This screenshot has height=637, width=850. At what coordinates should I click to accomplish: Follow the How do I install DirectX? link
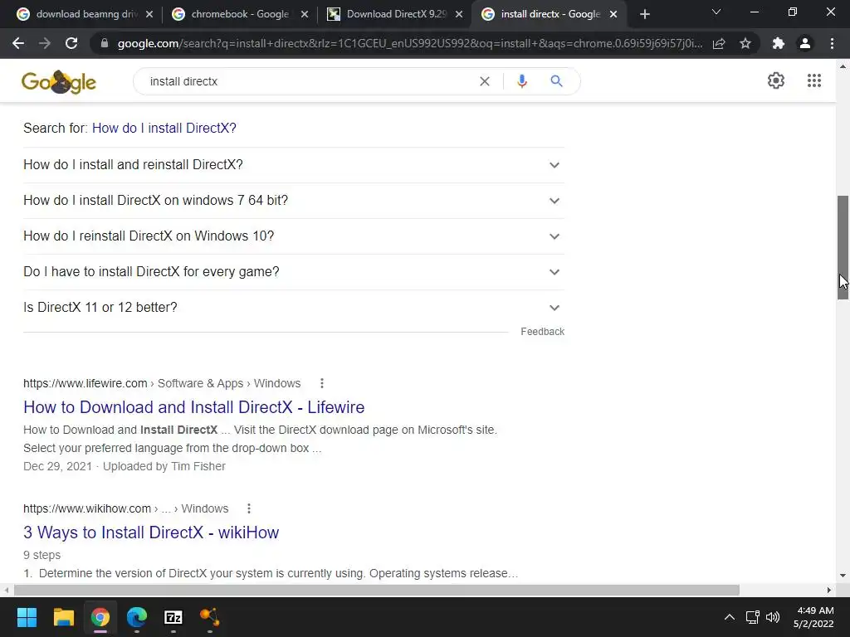[x=164, y=129]
